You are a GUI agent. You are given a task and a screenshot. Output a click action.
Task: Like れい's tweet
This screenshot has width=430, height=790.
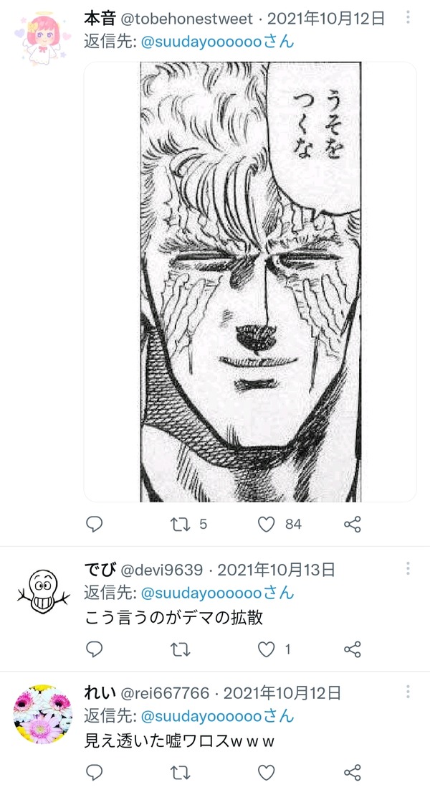point(267,772)
